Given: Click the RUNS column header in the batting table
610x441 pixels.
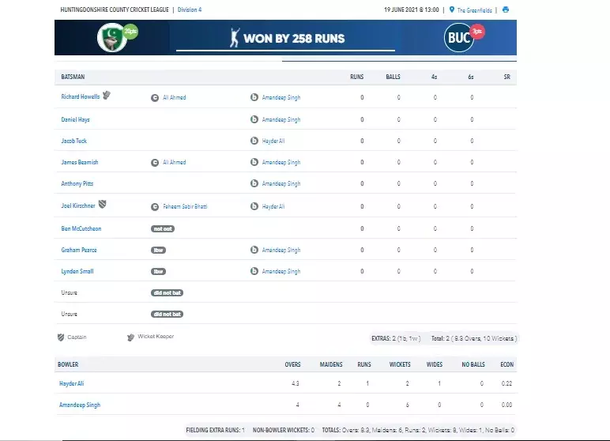Looking at the screenshot, I should (356, 77).
